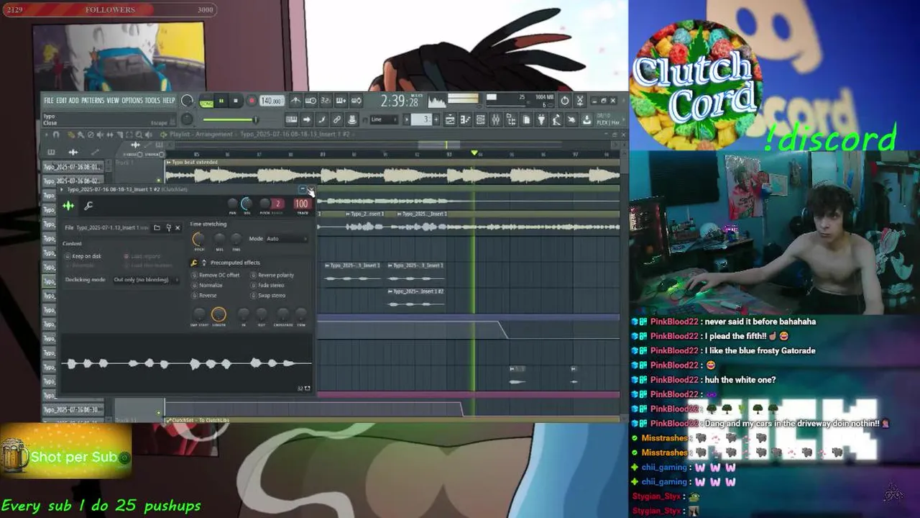Screen dimensions: 920x518
Task: Click the pitch RANGE 2 value
Action: pos(278,204)
